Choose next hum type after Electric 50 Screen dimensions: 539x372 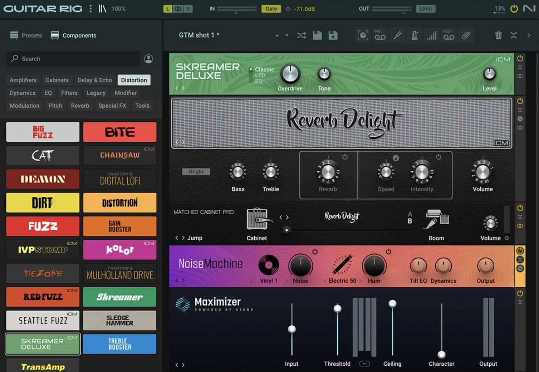pyautogui.click(x=361, y=281)
